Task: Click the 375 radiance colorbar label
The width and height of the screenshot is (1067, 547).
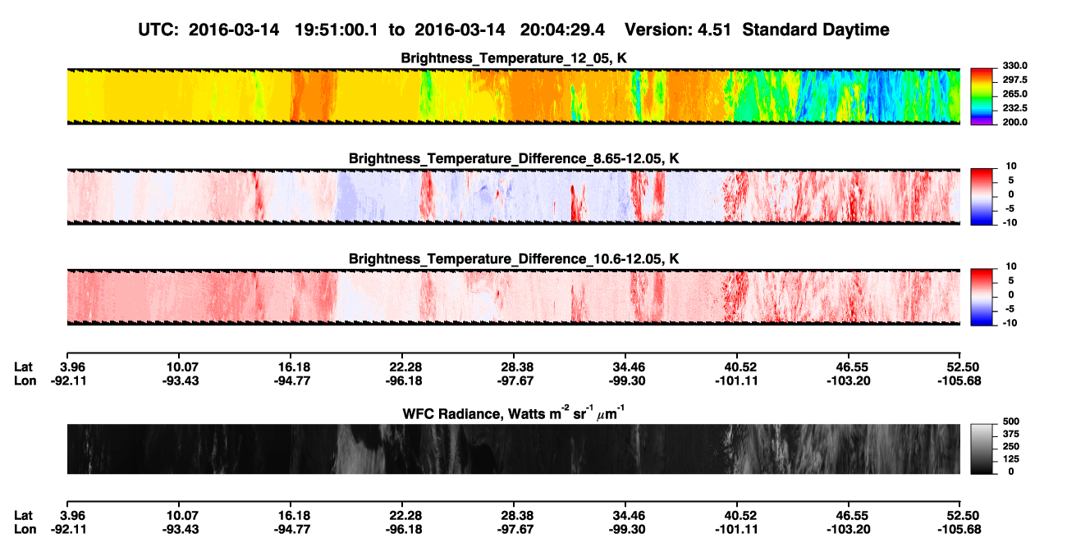Action: click(1010, 434)
